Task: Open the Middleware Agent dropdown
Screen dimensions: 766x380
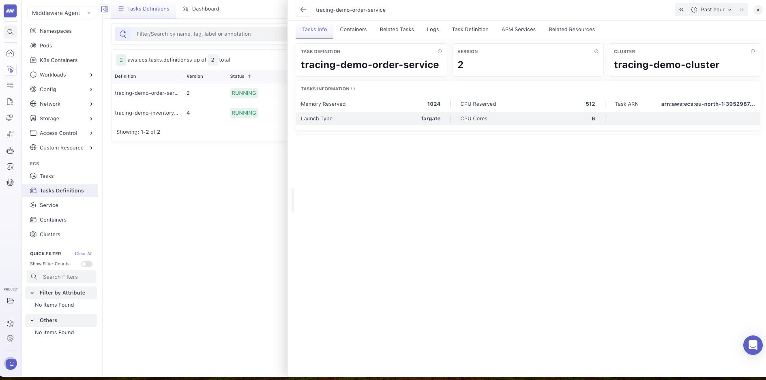Action: coord(61,13)
